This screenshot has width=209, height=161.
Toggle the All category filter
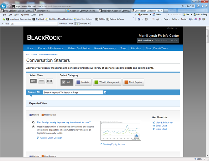click(67, 82)
